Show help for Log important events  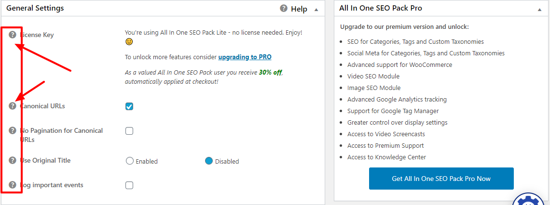[13, 185]
